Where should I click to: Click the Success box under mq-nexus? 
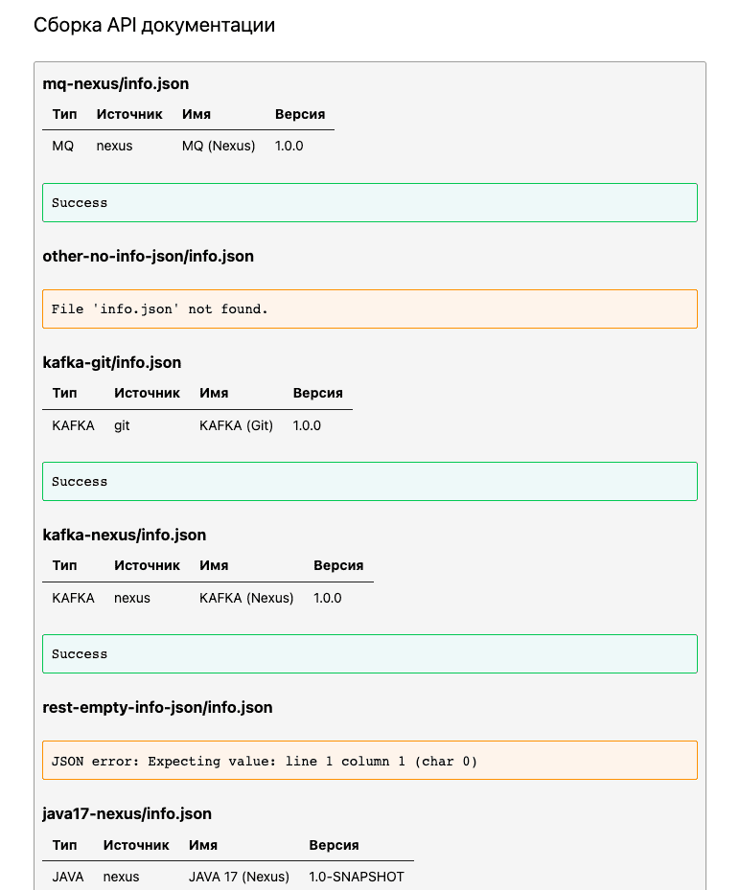tap(369, 203)
